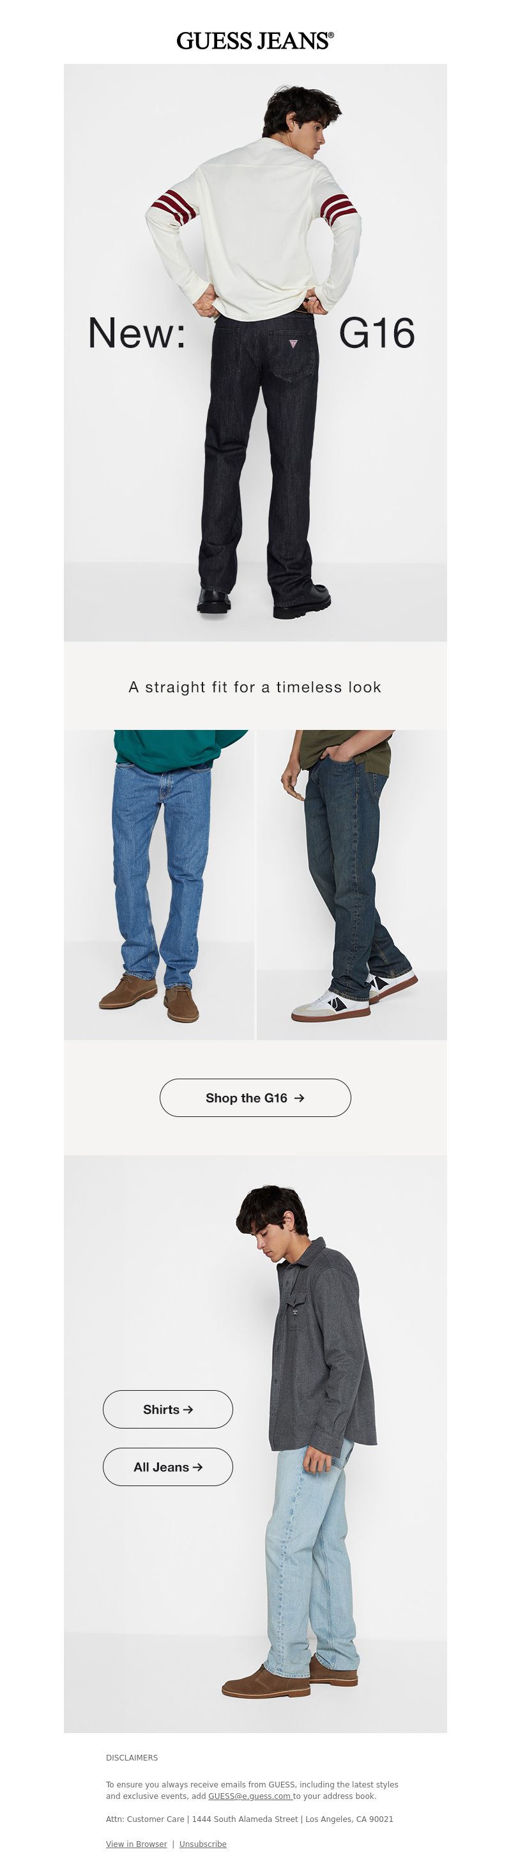
Task: Click the GUESS JEANS logo header
Action: (256, 40)
